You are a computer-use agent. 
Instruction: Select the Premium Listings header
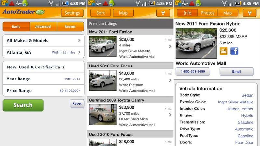point(130,24)
